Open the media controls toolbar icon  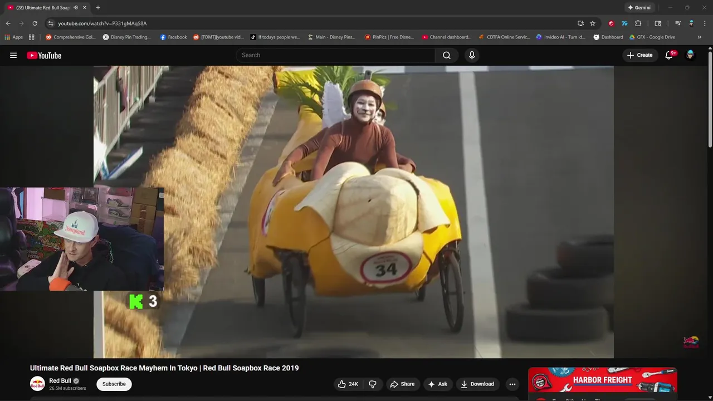click(678, 23)
